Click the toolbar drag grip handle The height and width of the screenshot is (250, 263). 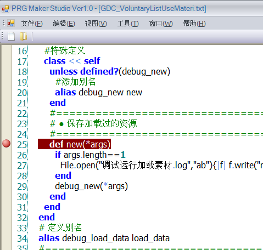tap(2, 36)
